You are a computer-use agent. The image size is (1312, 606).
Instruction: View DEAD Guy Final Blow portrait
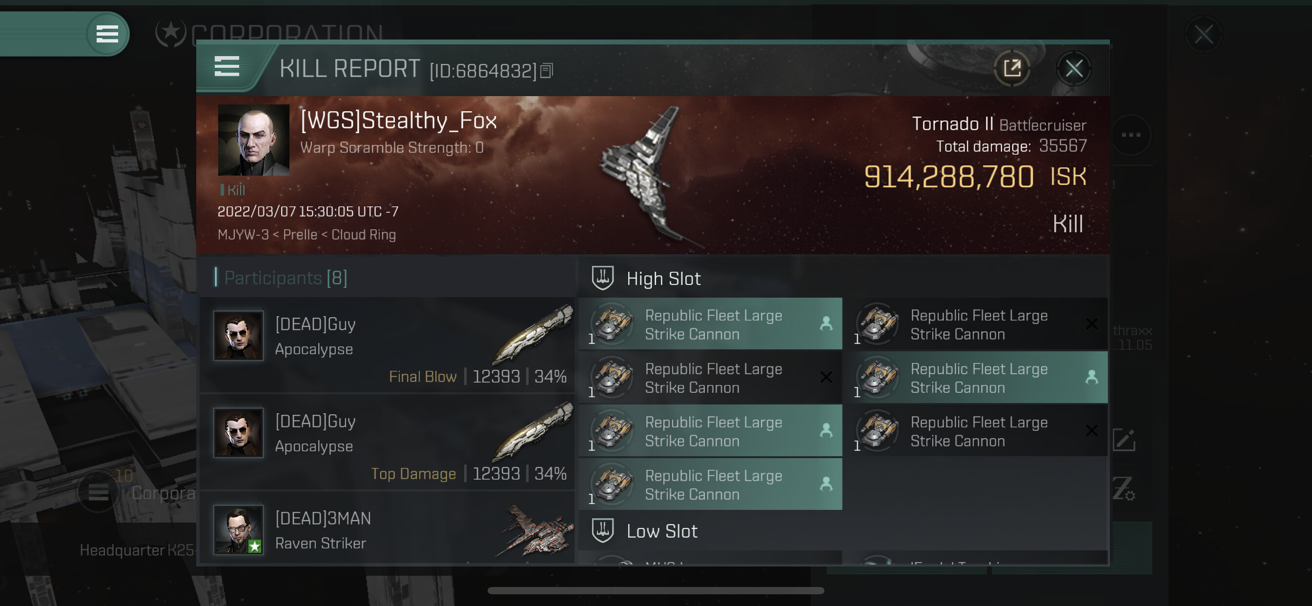pyautogui.click(x=238, y=336)
